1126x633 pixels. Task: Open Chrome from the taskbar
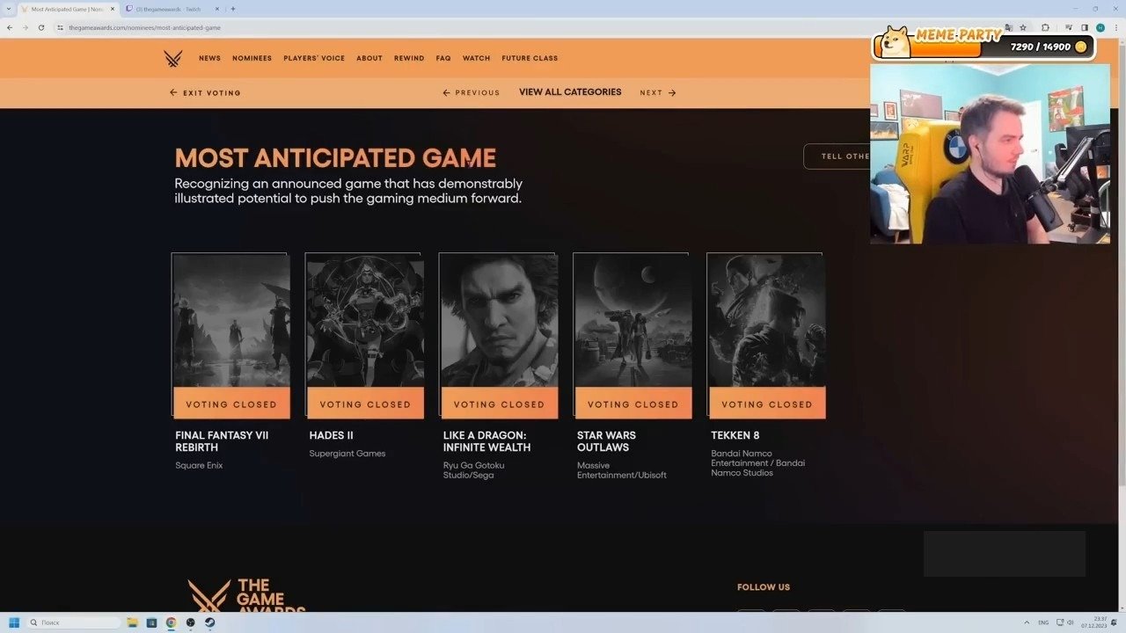pyautogui.click(x=171, y=622)
